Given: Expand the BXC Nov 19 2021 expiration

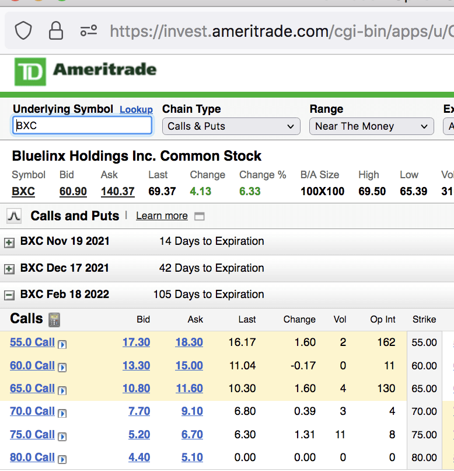Looking at the screenshot, I should (x=9, y=242).
